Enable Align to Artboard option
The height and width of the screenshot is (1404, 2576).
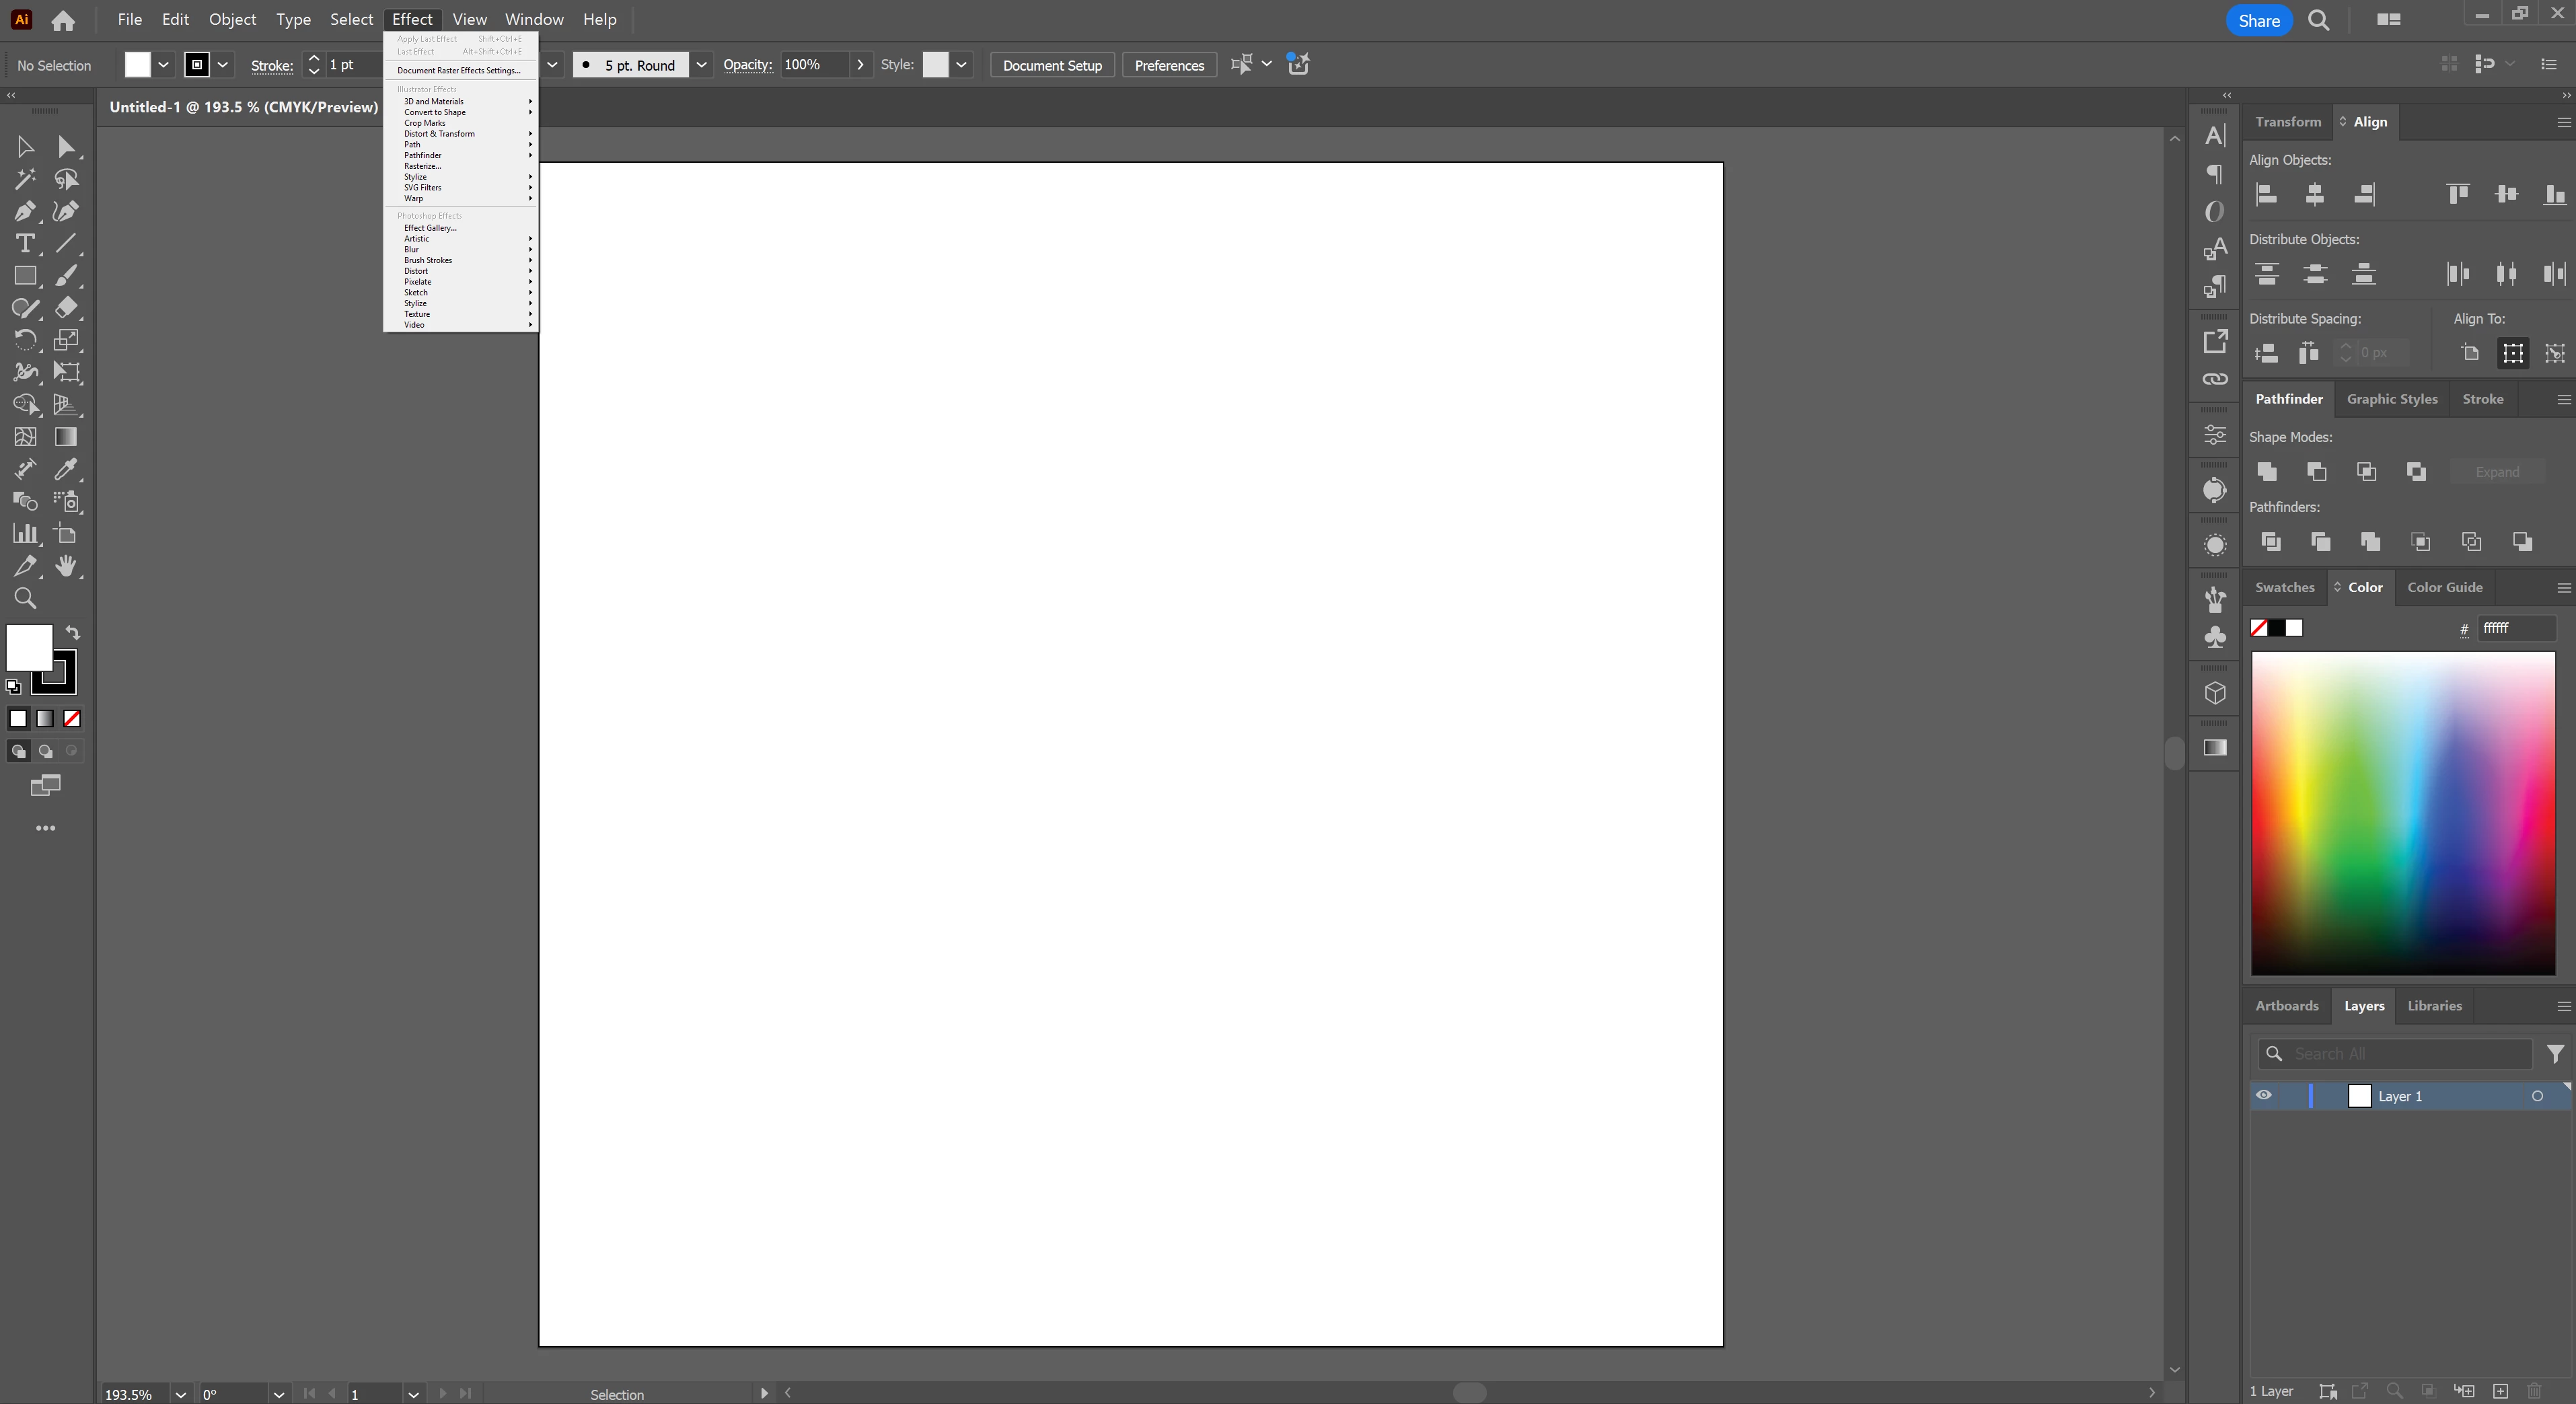[2471, 353]
